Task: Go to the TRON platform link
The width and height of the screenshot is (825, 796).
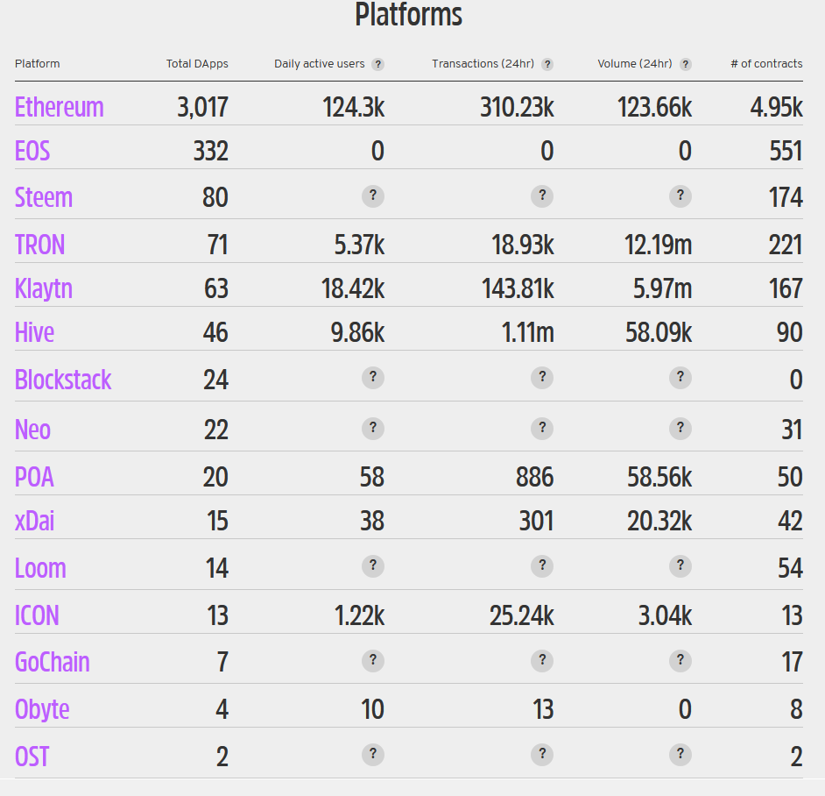Action: coord(40,245)
